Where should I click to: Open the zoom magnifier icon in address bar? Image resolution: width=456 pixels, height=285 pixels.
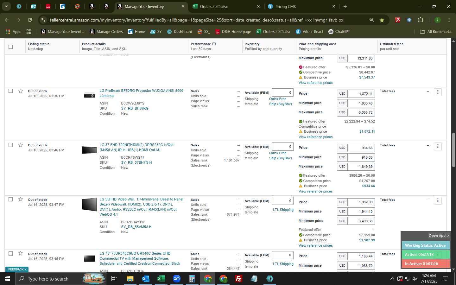point(371,20)
